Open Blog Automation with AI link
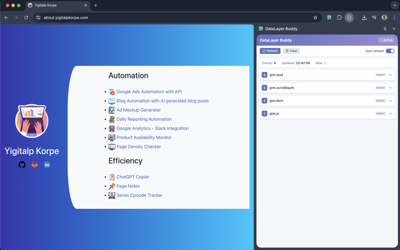The width and height of the screenshot is (400, 250). tap(162, 101)
